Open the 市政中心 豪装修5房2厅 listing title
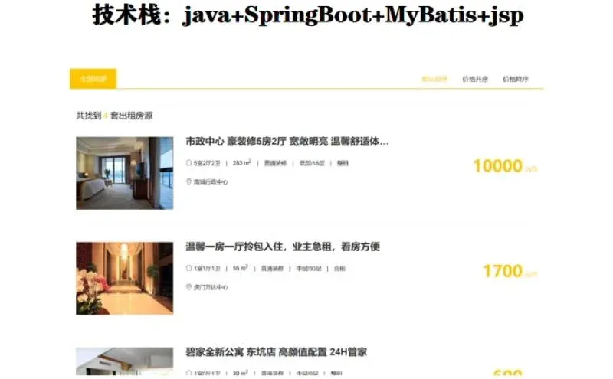Viewport: 613px width, 379px height. click(287, 142)
